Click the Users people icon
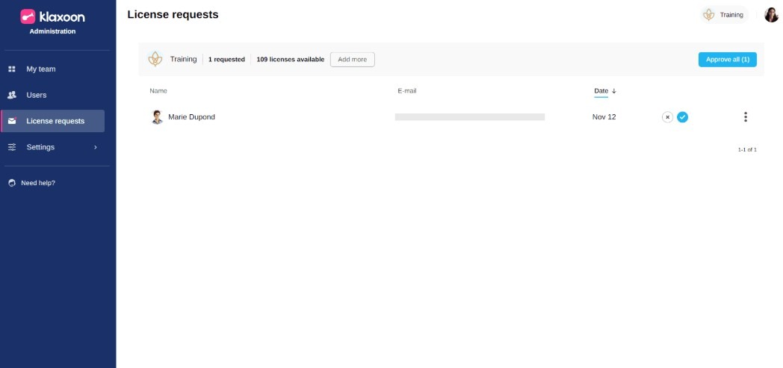 [12, 96]
